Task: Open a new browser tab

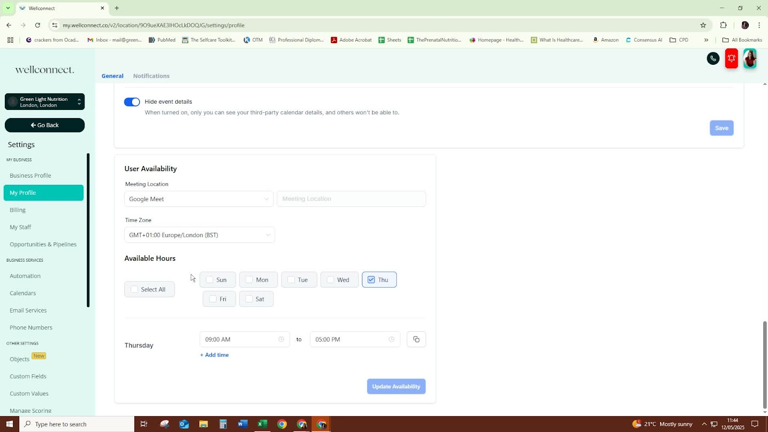Action: tap(117, 8)
